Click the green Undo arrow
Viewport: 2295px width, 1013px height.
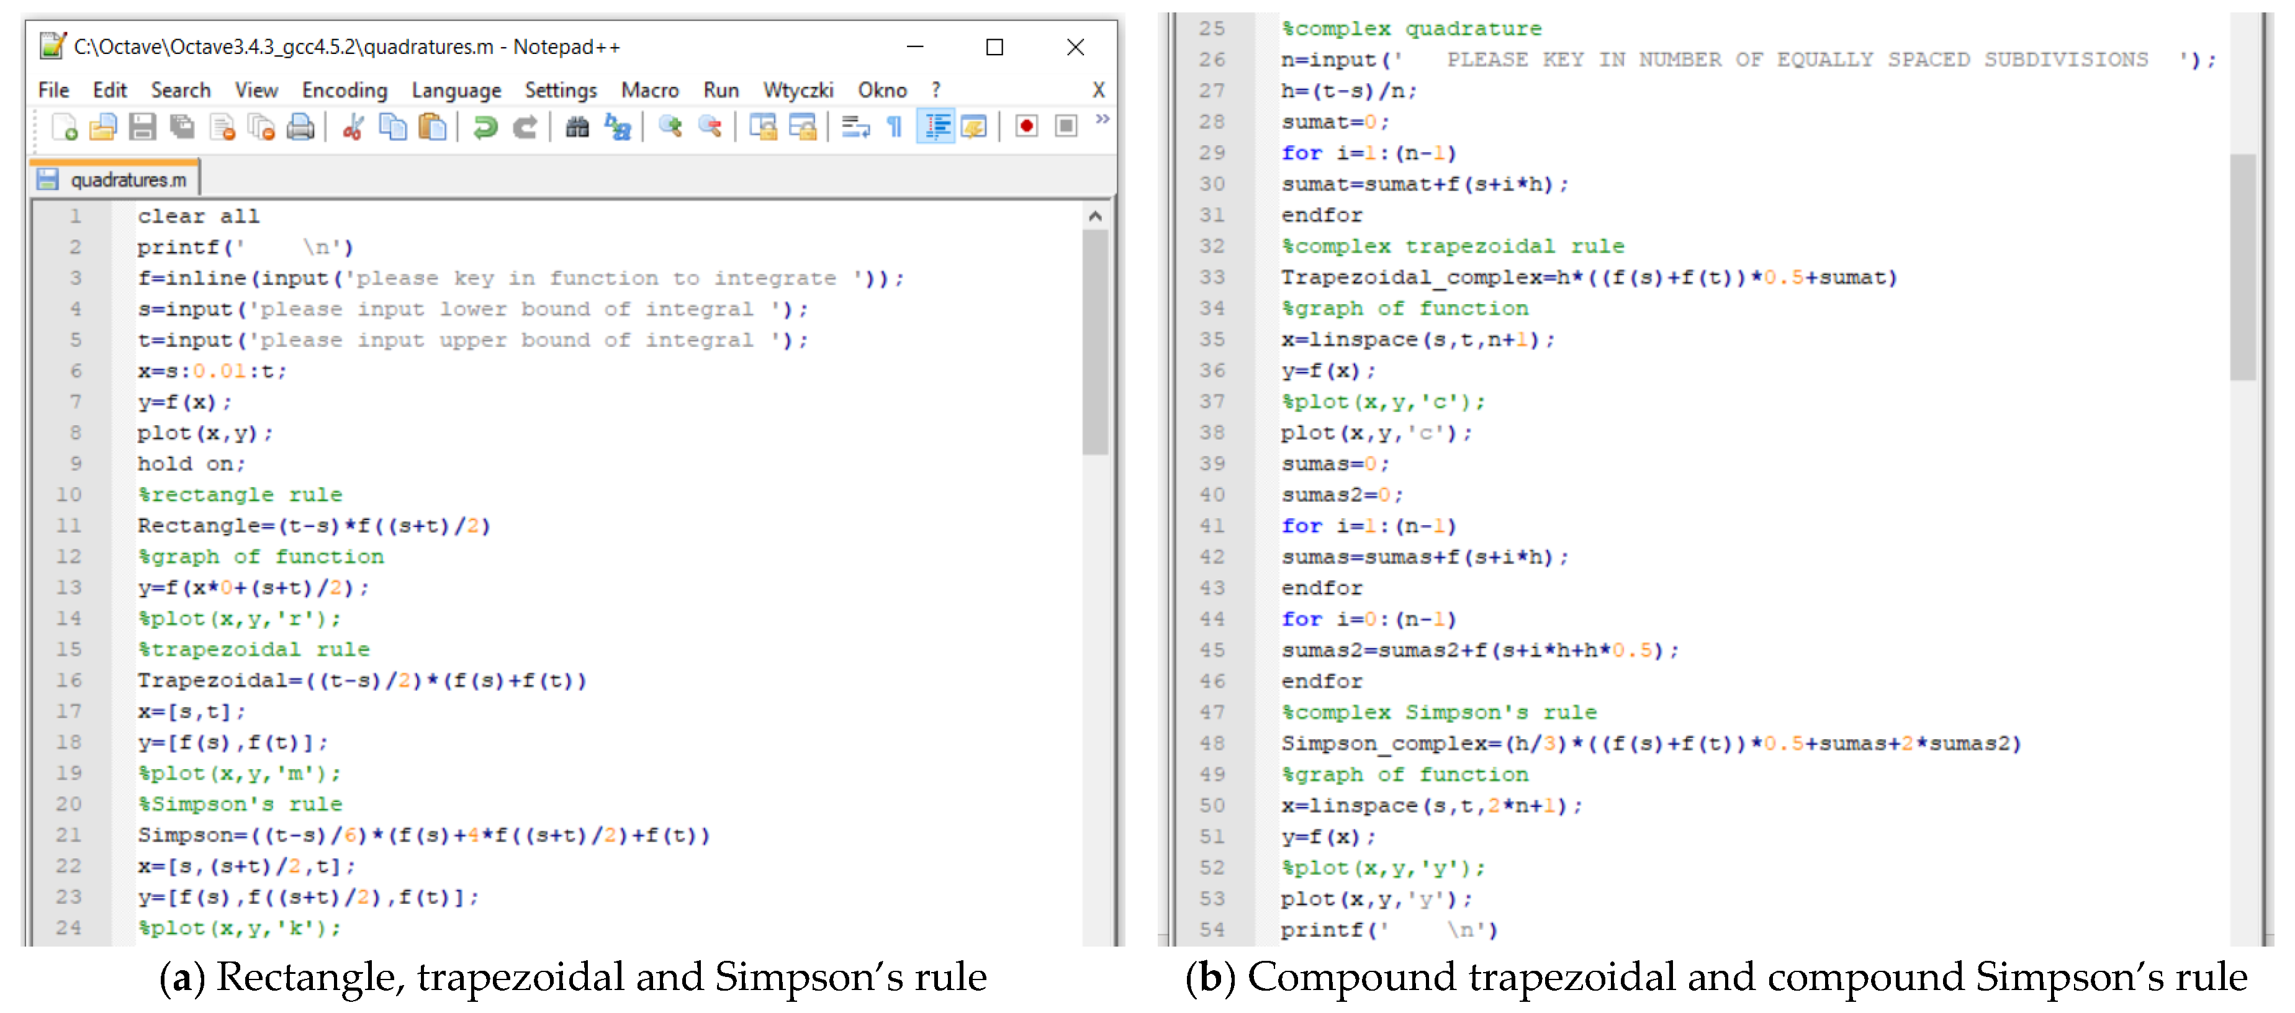pyautogui.click(x=485, y=127)
